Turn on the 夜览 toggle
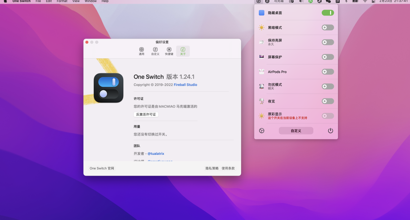Image resolution: width=410 pixels, height=220 pixels. tap(328, 101)
